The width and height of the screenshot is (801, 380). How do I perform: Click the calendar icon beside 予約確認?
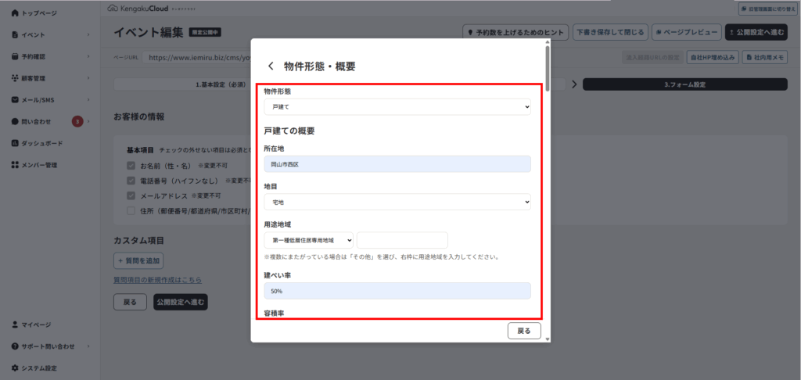[15, 56]
